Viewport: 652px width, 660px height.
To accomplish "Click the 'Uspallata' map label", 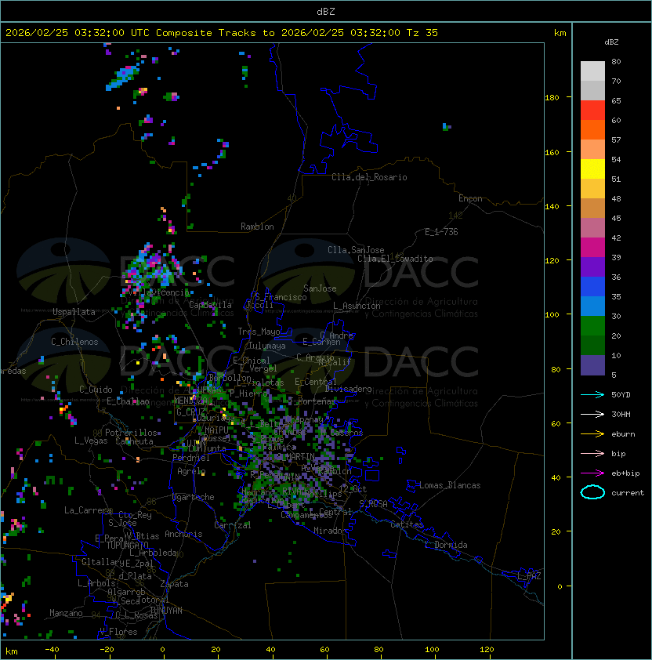I will pos(74,312).
